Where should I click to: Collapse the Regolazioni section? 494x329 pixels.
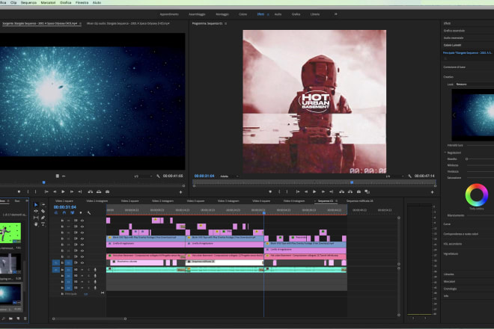coord(445,153)
